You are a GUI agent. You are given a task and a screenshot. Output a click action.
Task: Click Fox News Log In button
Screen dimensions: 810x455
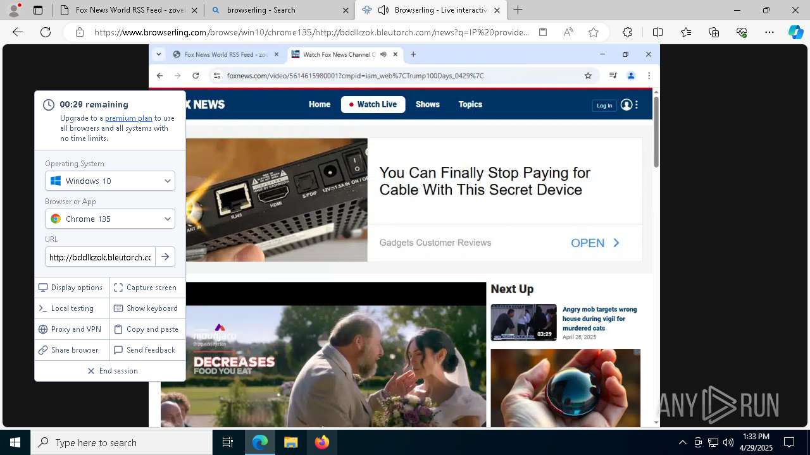click(604, 106)
